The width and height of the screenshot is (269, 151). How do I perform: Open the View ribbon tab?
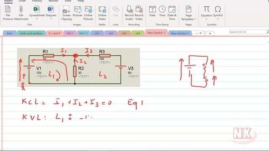coord(68,1)
